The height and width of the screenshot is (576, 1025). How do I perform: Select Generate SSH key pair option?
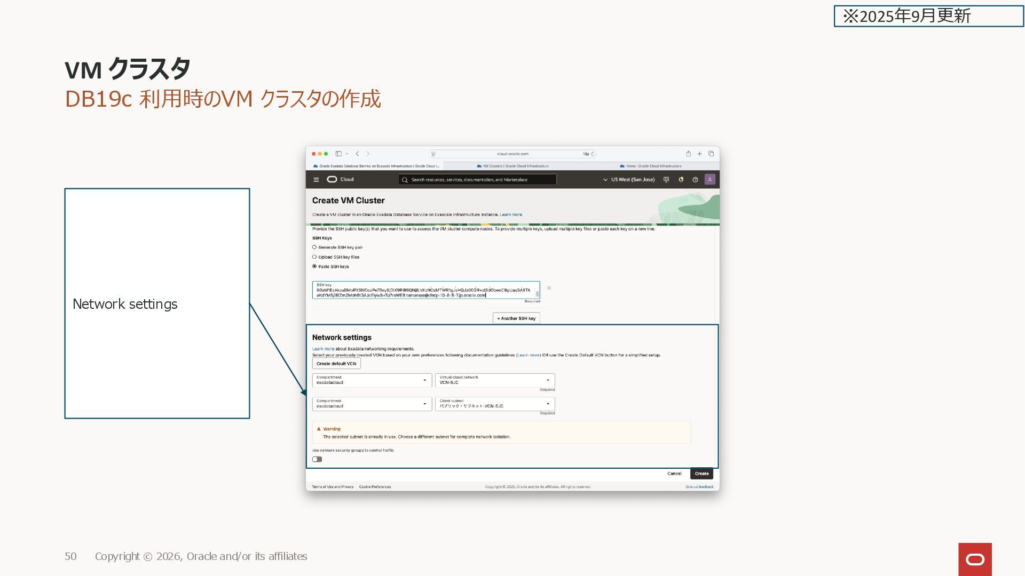click(x=314, y=247)
